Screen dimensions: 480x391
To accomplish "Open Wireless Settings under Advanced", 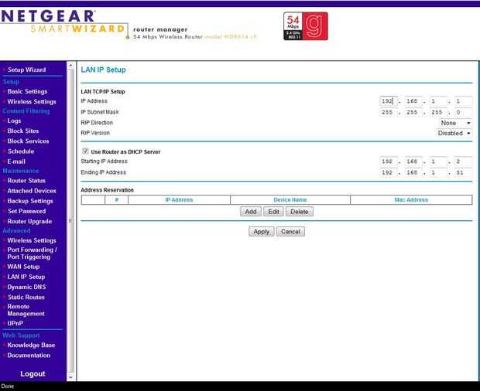I will pos(32,240).
